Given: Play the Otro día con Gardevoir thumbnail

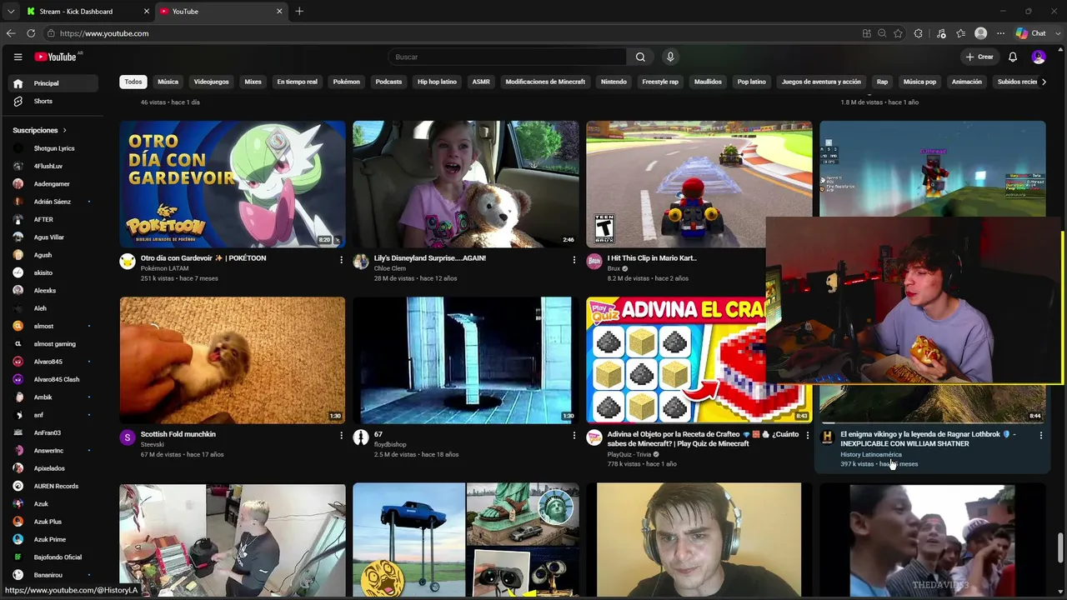Looking at the screenshot, I should coord(232,184).
